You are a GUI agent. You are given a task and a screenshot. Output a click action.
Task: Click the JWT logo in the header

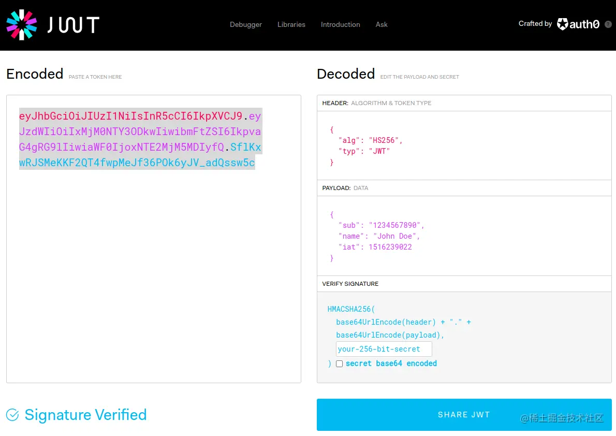point(52,24)
